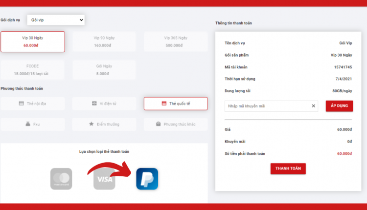
Task: Click the 80GB/ngày download capacity value
Action: click(x=342, y=91)
